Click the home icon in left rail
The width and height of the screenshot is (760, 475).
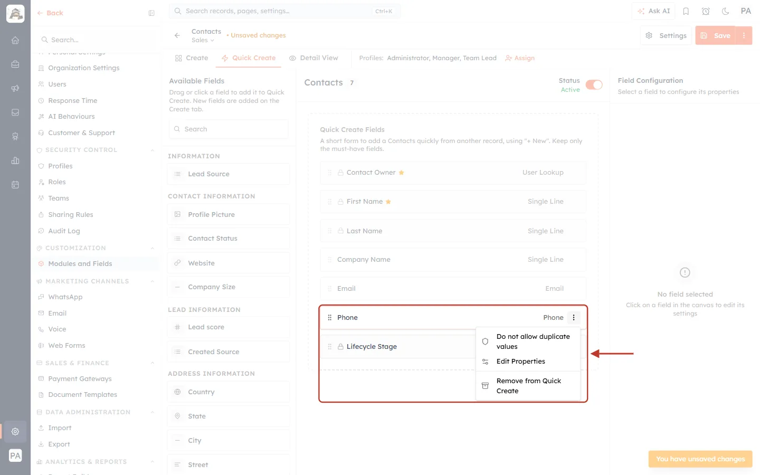pos(15,40)
